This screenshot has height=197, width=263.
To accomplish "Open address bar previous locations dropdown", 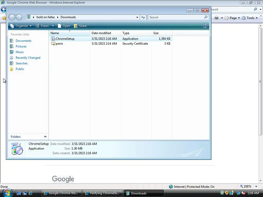I will coord(137,17).
